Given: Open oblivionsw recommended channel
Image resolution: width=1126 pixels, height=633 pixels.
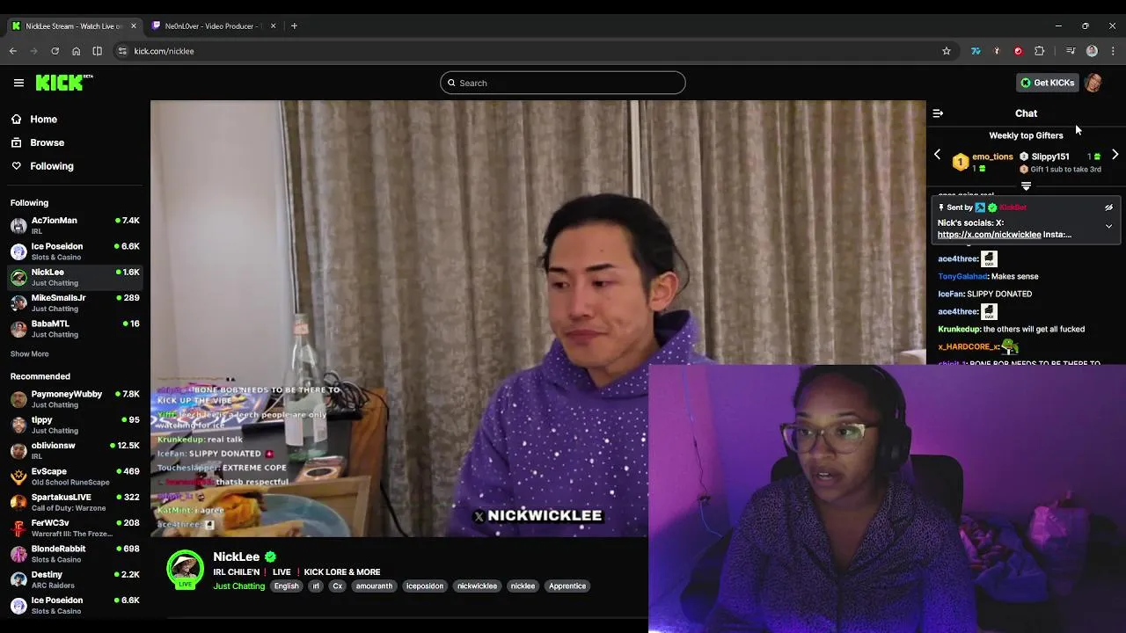Looking at the screenshot, I should (75, 450).
